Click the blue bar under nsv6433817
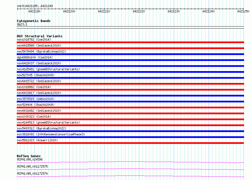Screen dimensions: 252x180 (x=130, y=96)
